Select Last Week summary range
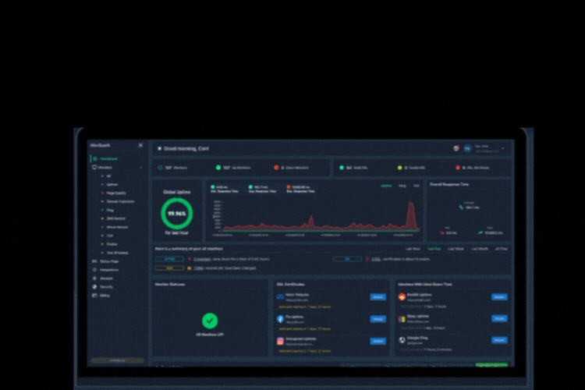585x390 pixels. 456,249
